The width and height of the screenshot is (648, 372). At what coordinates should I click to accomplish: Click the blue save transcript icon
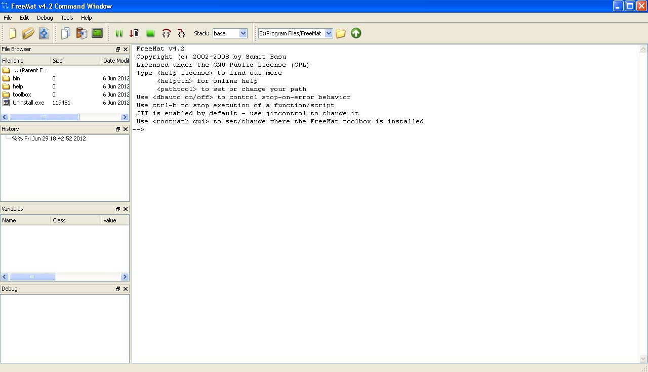point(44,33)
